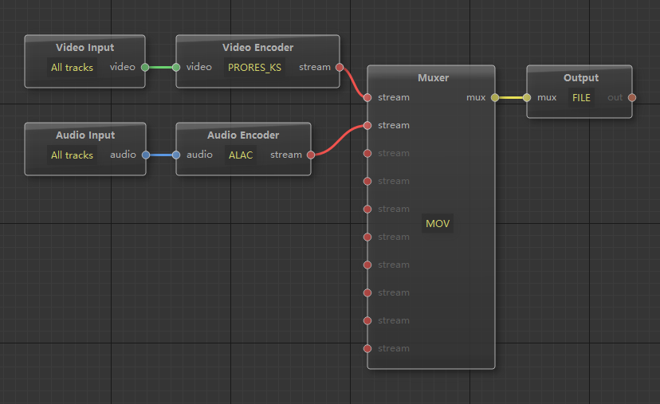Click the Video Input green output port
Viewport: 660px width, 404px height.
pos(144,68)
